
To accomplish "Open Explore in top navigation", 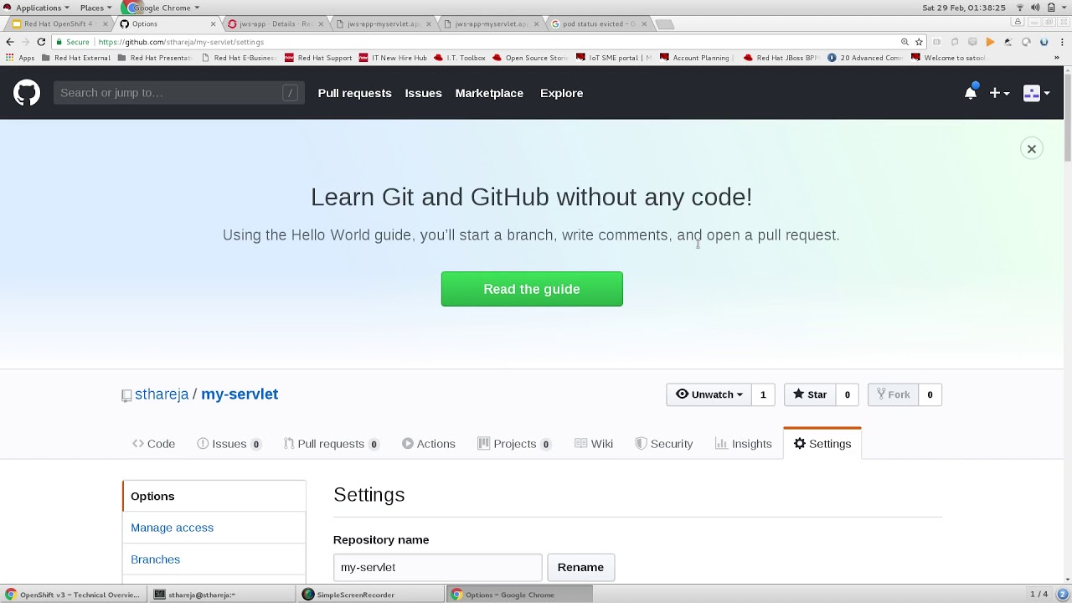I will click(561, 93).
